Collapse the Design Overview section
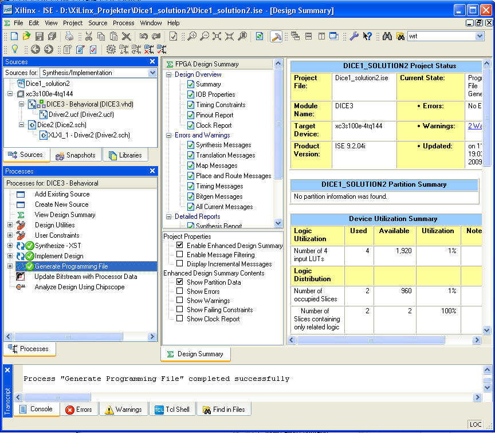Screen dimensions: 495x433 coord(169,75)
